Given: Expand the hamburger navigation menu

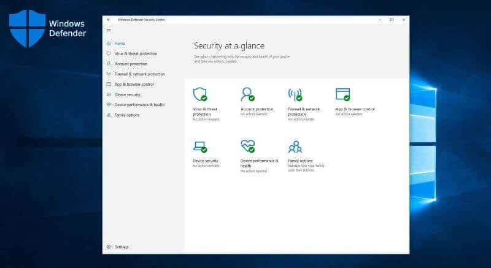Looking at the screenshot, I should tap(109, 29).
